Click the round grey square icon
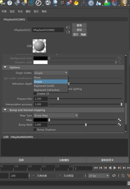 pos(91,3)
